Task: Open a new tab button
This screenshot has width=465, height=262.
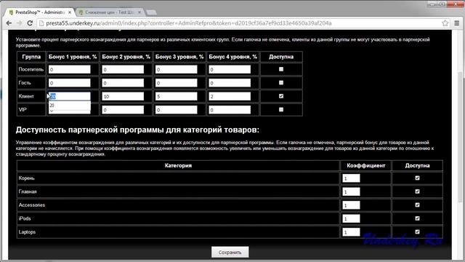Action: (x=151, y=12)
